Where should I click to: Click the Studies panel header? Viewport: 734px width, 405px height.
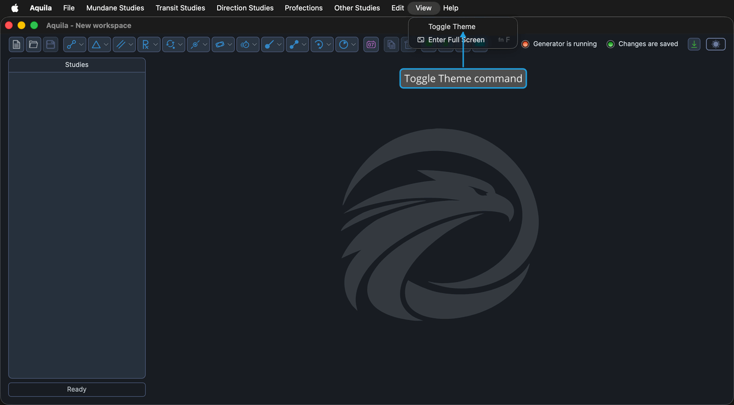point(77,65)
